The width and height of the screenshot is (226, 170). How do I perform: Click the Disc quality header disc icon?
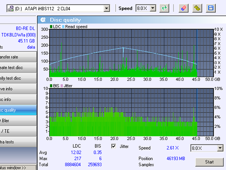(43, 20)
